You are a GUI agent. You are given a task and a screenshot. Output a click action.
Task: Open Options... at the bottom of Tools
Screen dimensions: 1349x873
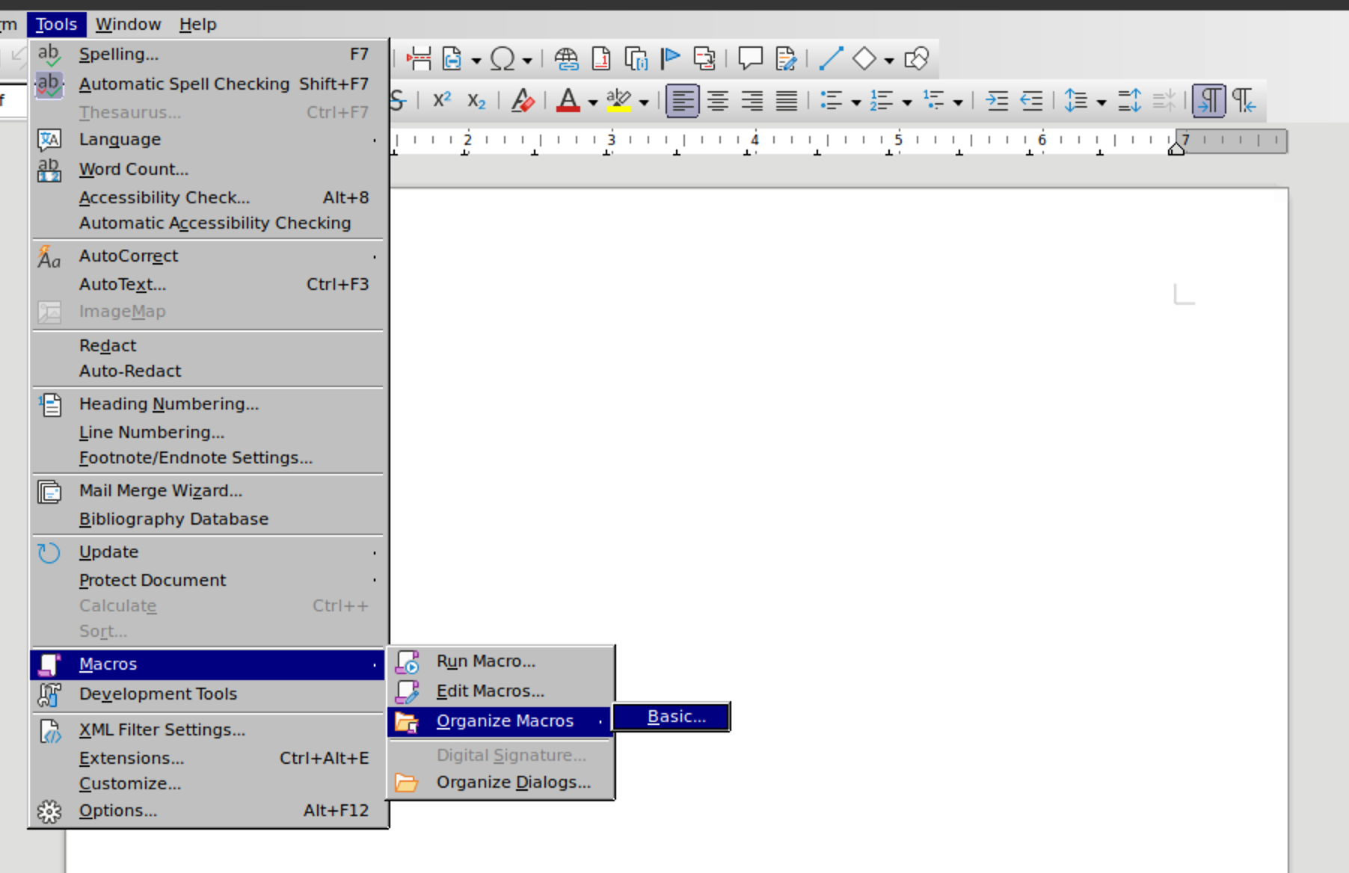click(209, 811)
